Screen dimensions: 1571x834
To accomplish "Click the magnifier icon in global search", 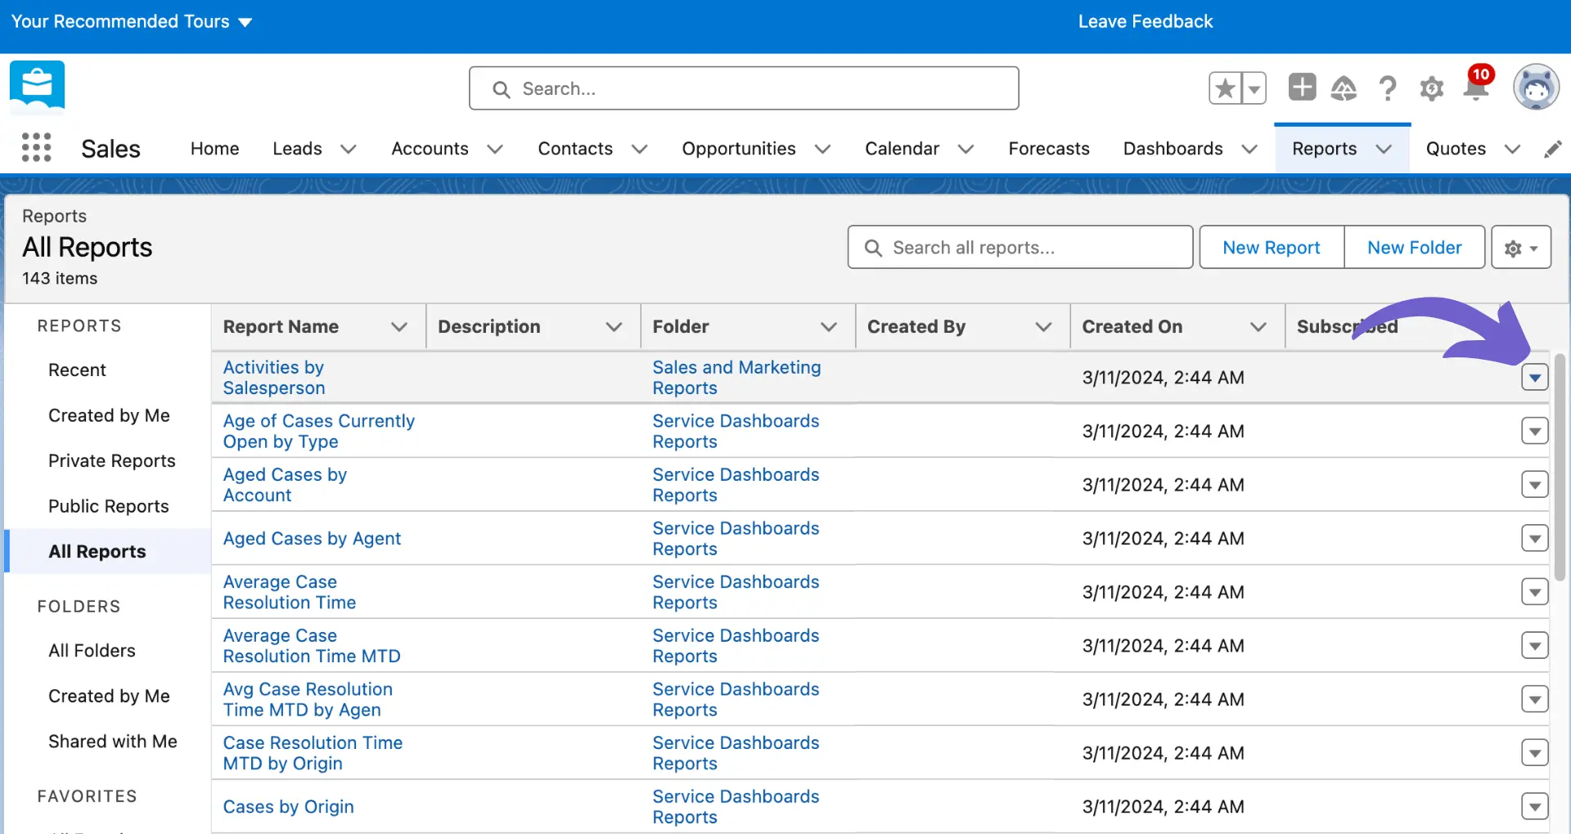I will click(x=502, y=89).
